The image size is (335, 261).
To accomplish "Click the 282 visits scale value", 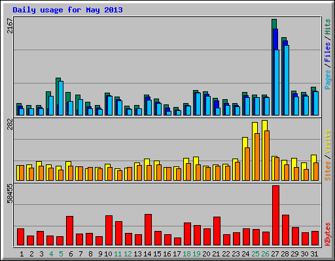I will 10,124.
